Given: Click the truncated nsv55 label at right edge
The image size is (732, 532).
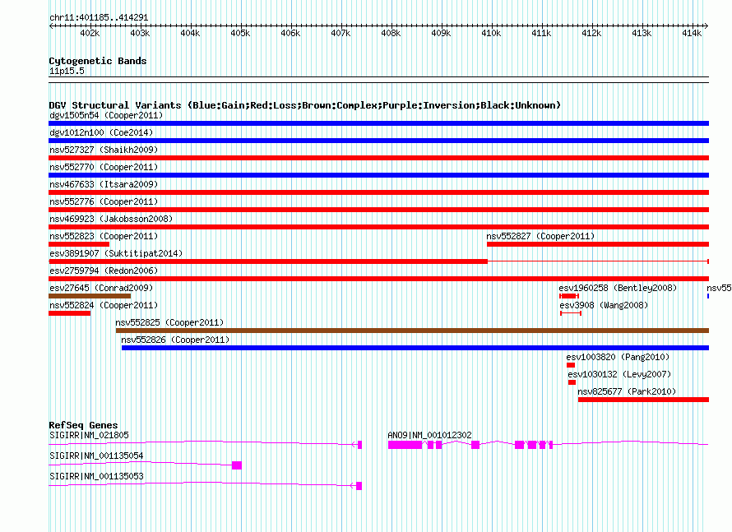Looking at the screenshot, I should (719, 288).
